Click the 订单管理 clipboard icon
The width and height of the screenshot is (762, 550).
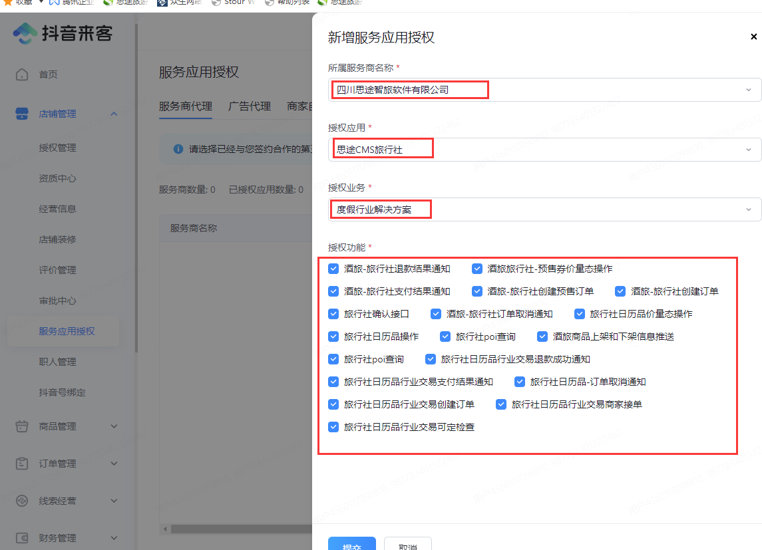(x=22, y=464)
